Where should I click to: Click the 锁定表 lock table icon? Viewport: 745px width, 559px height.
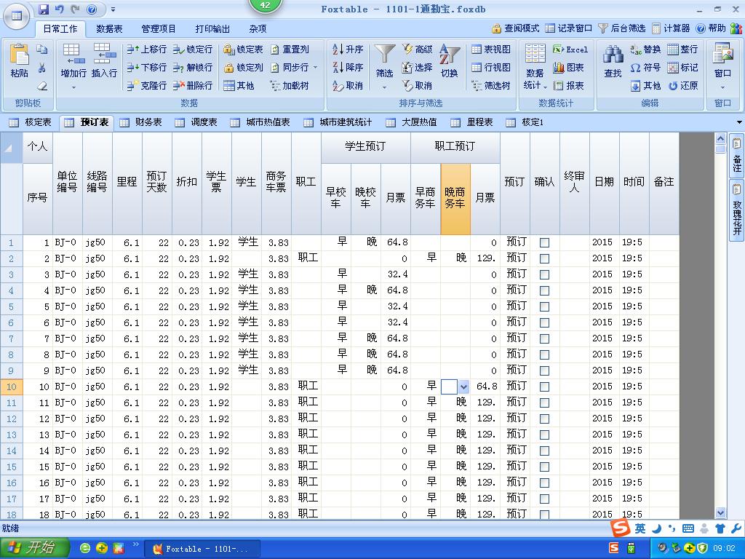pos(229,49)
